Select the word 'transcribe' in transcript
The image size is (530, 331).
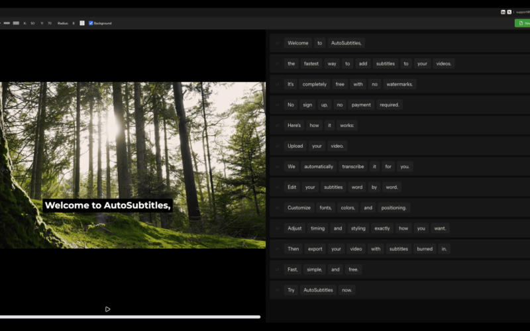353,167
